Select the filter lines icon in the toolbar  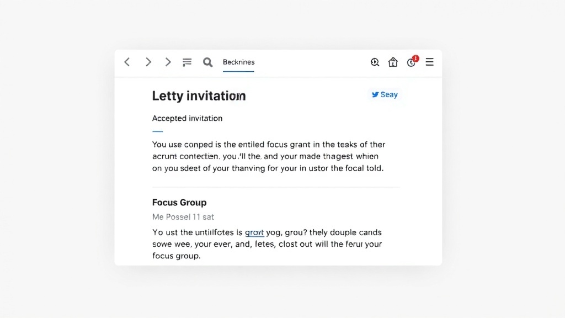(186, 62)
